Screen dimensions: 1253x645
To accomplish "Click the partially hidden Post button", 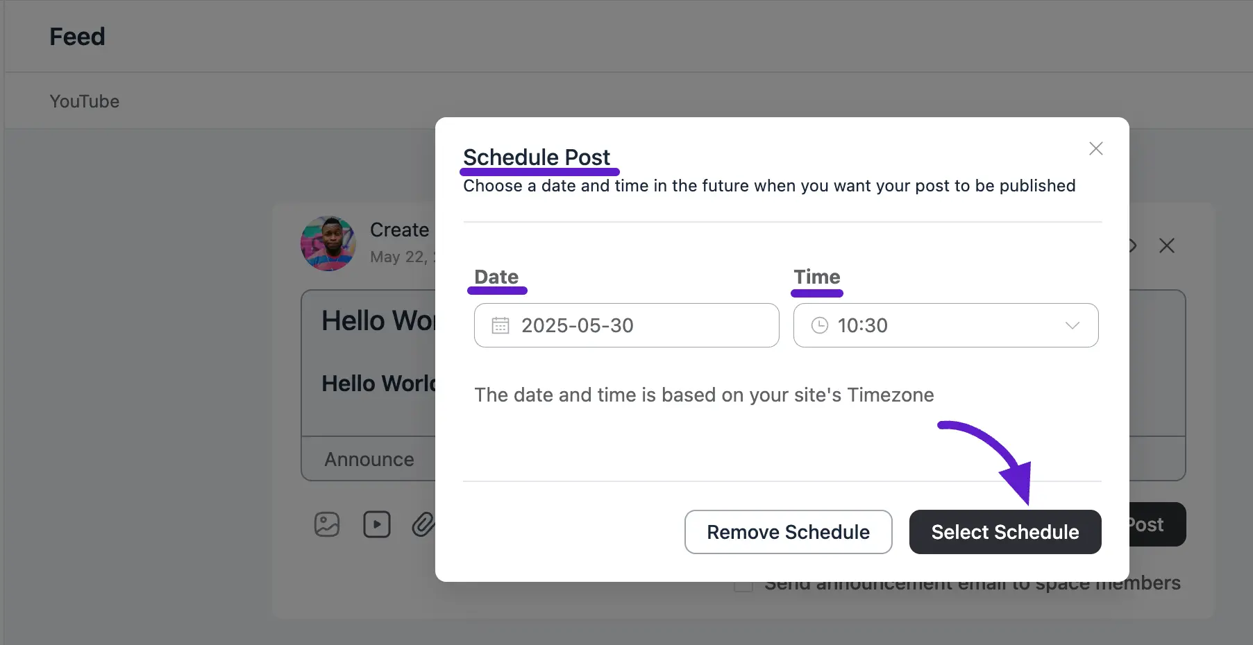I will (1157, 524).
